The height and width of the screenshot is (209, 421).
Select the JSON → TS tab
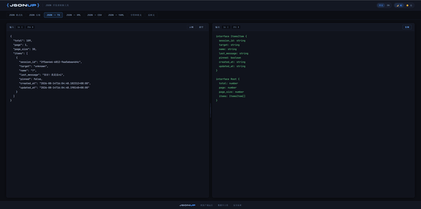coord(53,15)
